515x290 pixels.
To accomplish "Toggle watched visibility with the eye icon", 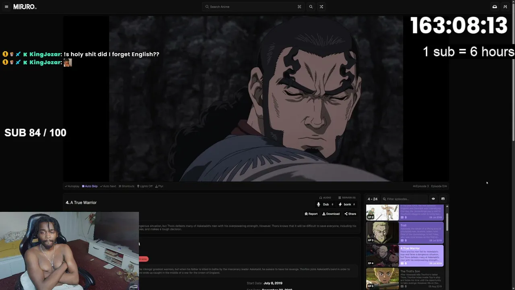I will click(433, 199).
